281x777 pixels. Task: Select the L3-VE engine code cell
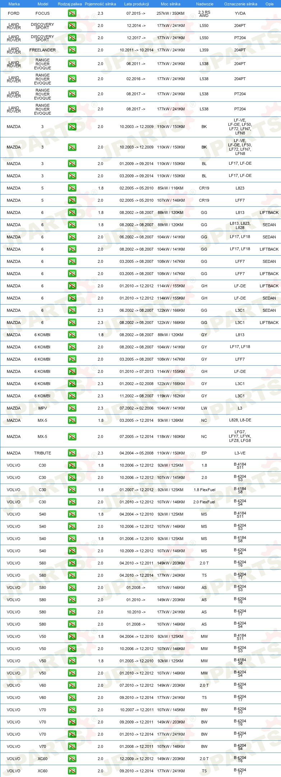click(x=240, y=453)
